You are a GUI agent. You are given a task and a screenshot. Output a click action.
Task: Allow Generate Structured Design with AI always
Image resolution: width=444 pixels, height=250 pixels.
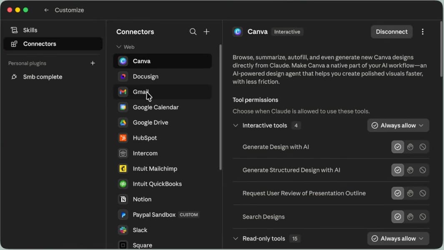[x=398, y=170]
